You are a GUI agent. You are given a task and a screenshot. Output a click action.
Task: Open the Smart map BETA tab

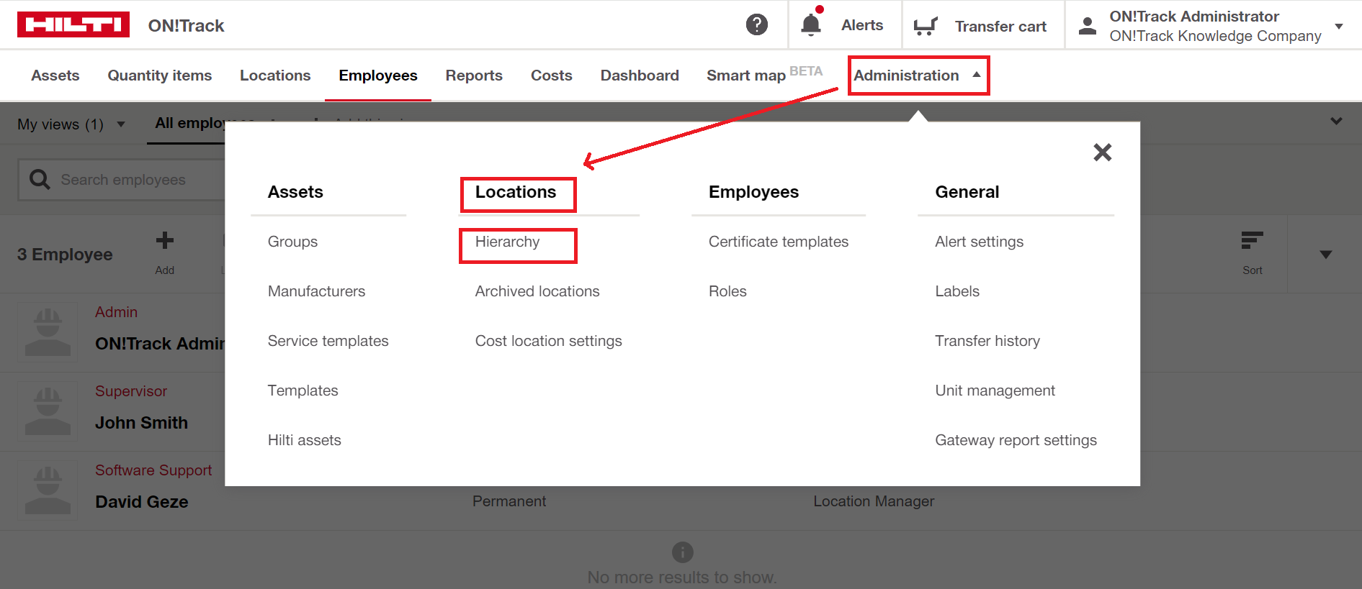764,74
